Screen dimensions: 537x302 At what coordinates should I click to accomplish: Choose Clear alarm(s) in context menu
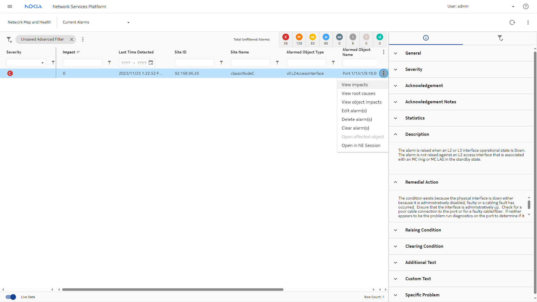(x=355, y=128)
